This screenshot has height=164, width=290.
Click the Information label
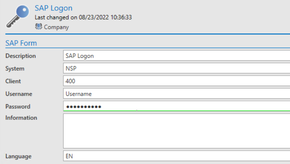click(x=21, y=118)
